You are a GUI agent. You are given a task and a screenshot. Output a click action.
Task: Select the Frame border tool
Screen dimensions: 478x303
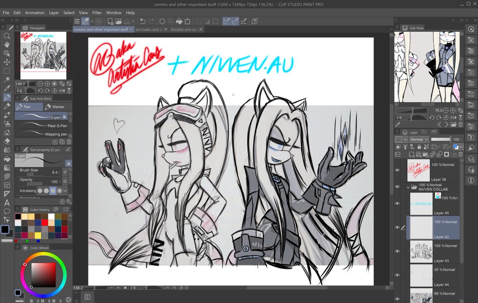(7, 185)
